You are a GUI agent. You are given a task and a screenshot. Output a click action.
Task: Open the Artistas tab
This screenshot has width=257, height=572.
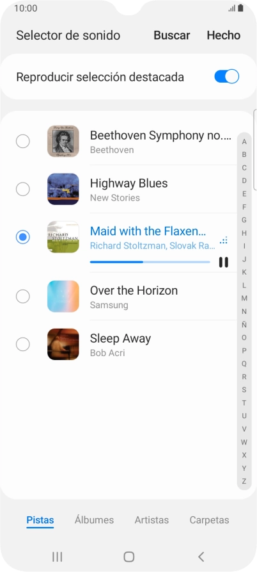pos(152,520)
